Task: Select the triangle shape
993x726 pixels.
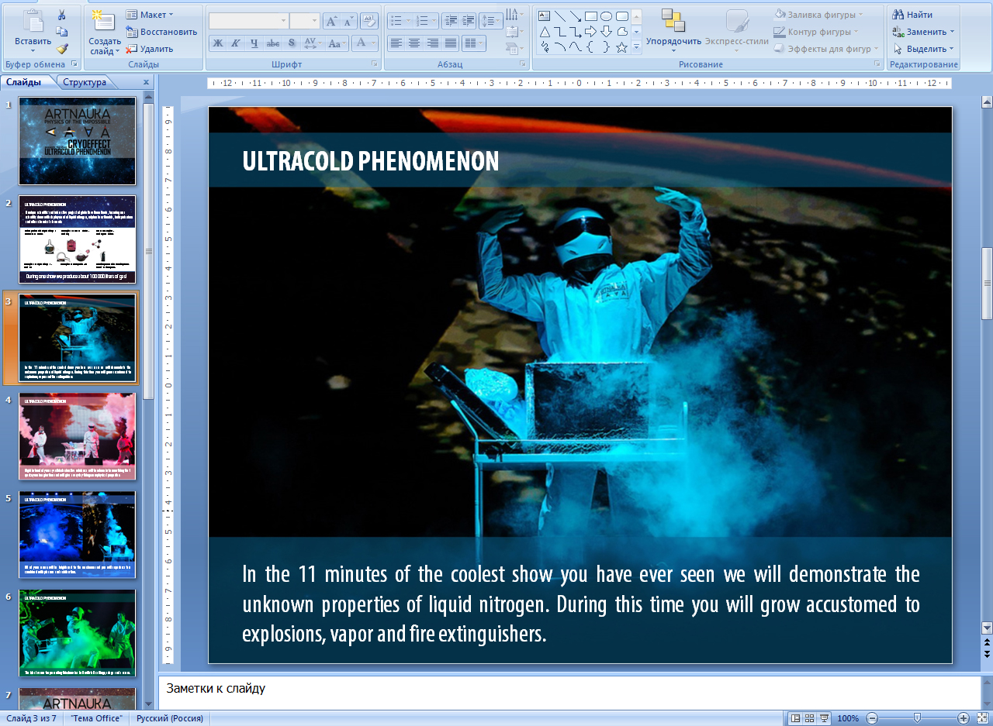Action: (x=545, y=32)
